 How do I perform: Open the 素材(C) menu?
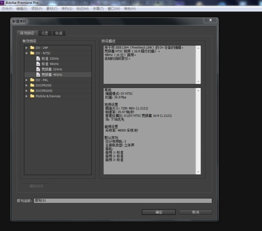[x=52, y=9]
